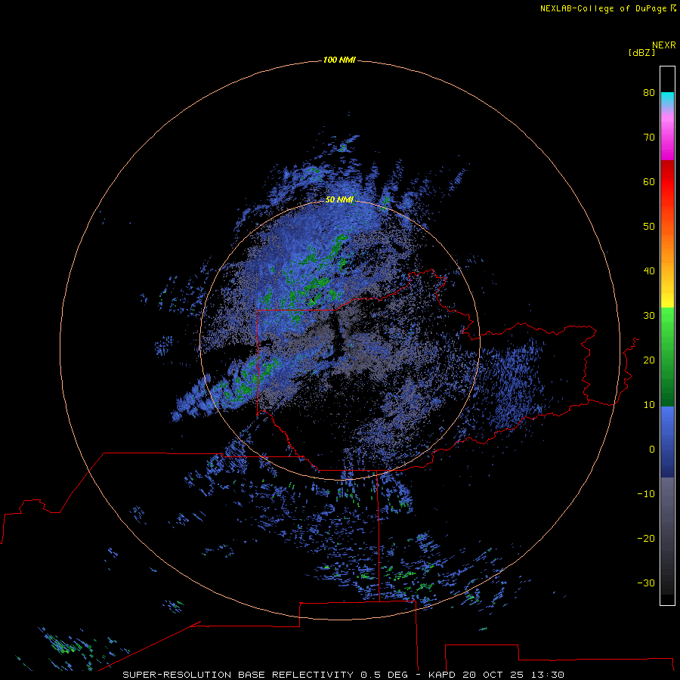Click the 60 dBZ scale value

point(649,181)
